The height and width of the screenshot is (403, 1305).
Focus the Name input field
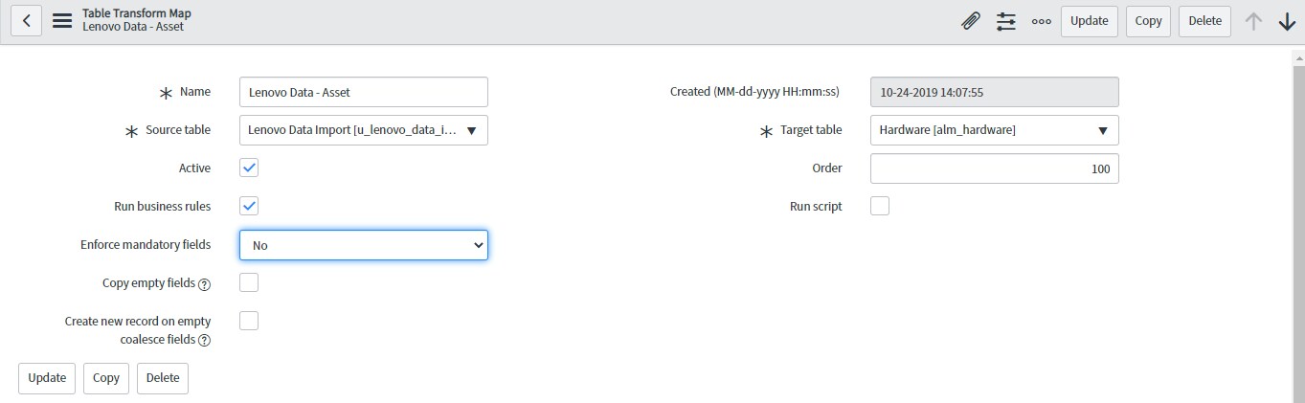(364, 92)
